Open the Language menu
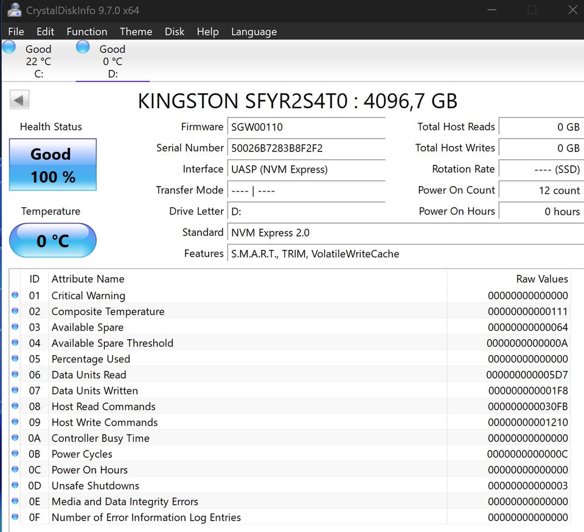This screenshot has height=532, width=584. (x=254, y=32)
